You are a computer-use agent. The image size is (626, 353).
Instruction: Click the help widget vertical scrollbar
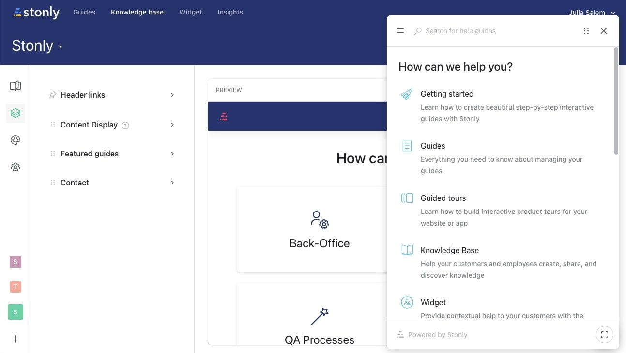(x=616, y=101)
